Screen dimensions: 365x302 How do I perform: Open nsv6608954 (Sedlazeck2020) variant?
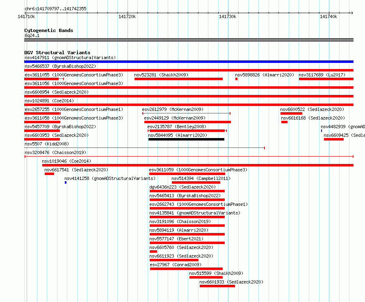coord(57,92)
